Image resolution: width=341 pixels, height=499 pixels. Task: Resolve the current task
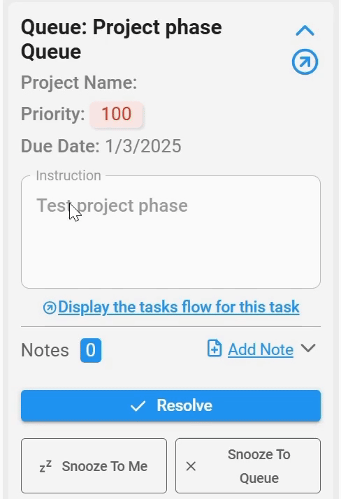point(170,405)
